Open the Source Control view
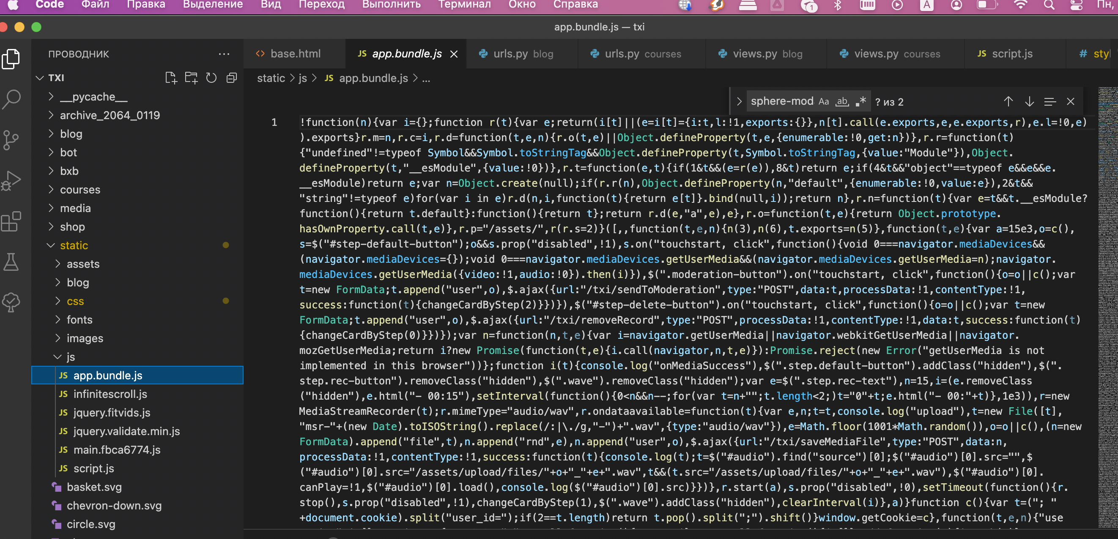 pyautogui.click(x=12, y=140)
